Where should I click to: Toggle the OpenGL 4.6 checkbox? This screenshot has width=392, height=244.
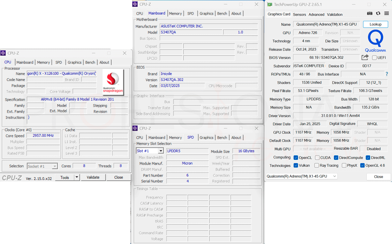point(362,165)
